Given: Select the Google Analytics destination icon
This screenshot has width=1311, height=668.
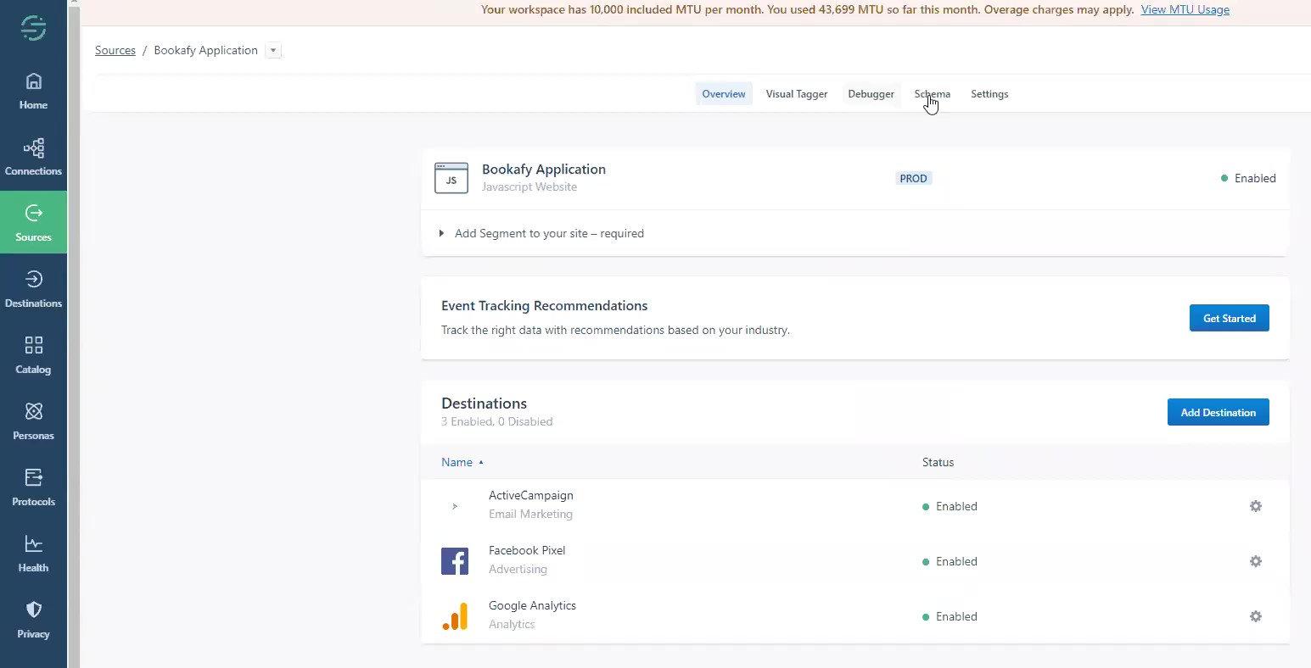Looking at the screenshot, I should tap(455, 616).
